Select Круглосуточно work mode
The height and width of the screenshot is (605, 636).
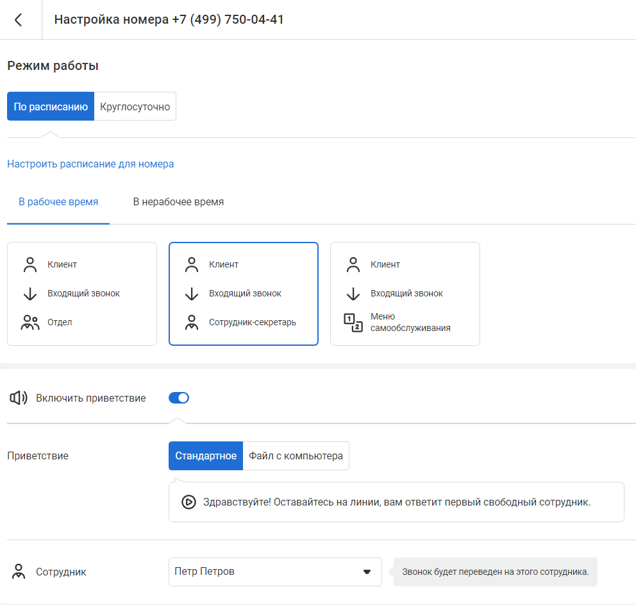click(x=135, y=107)
